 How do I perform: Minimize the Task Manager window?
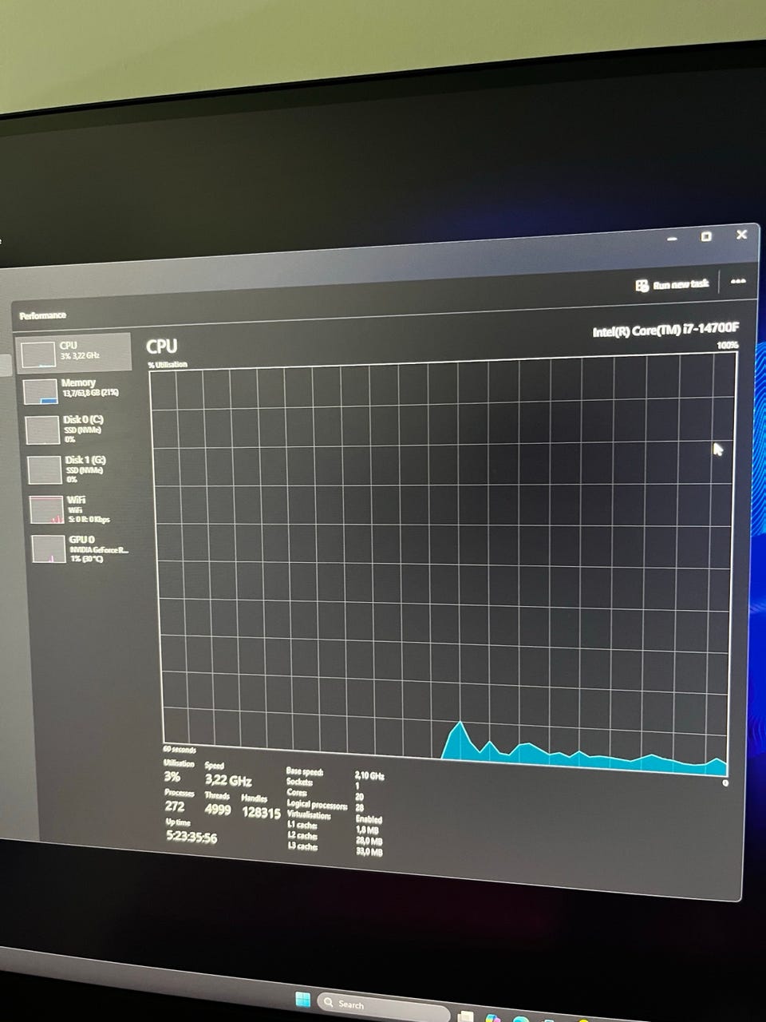pos(673,237)
